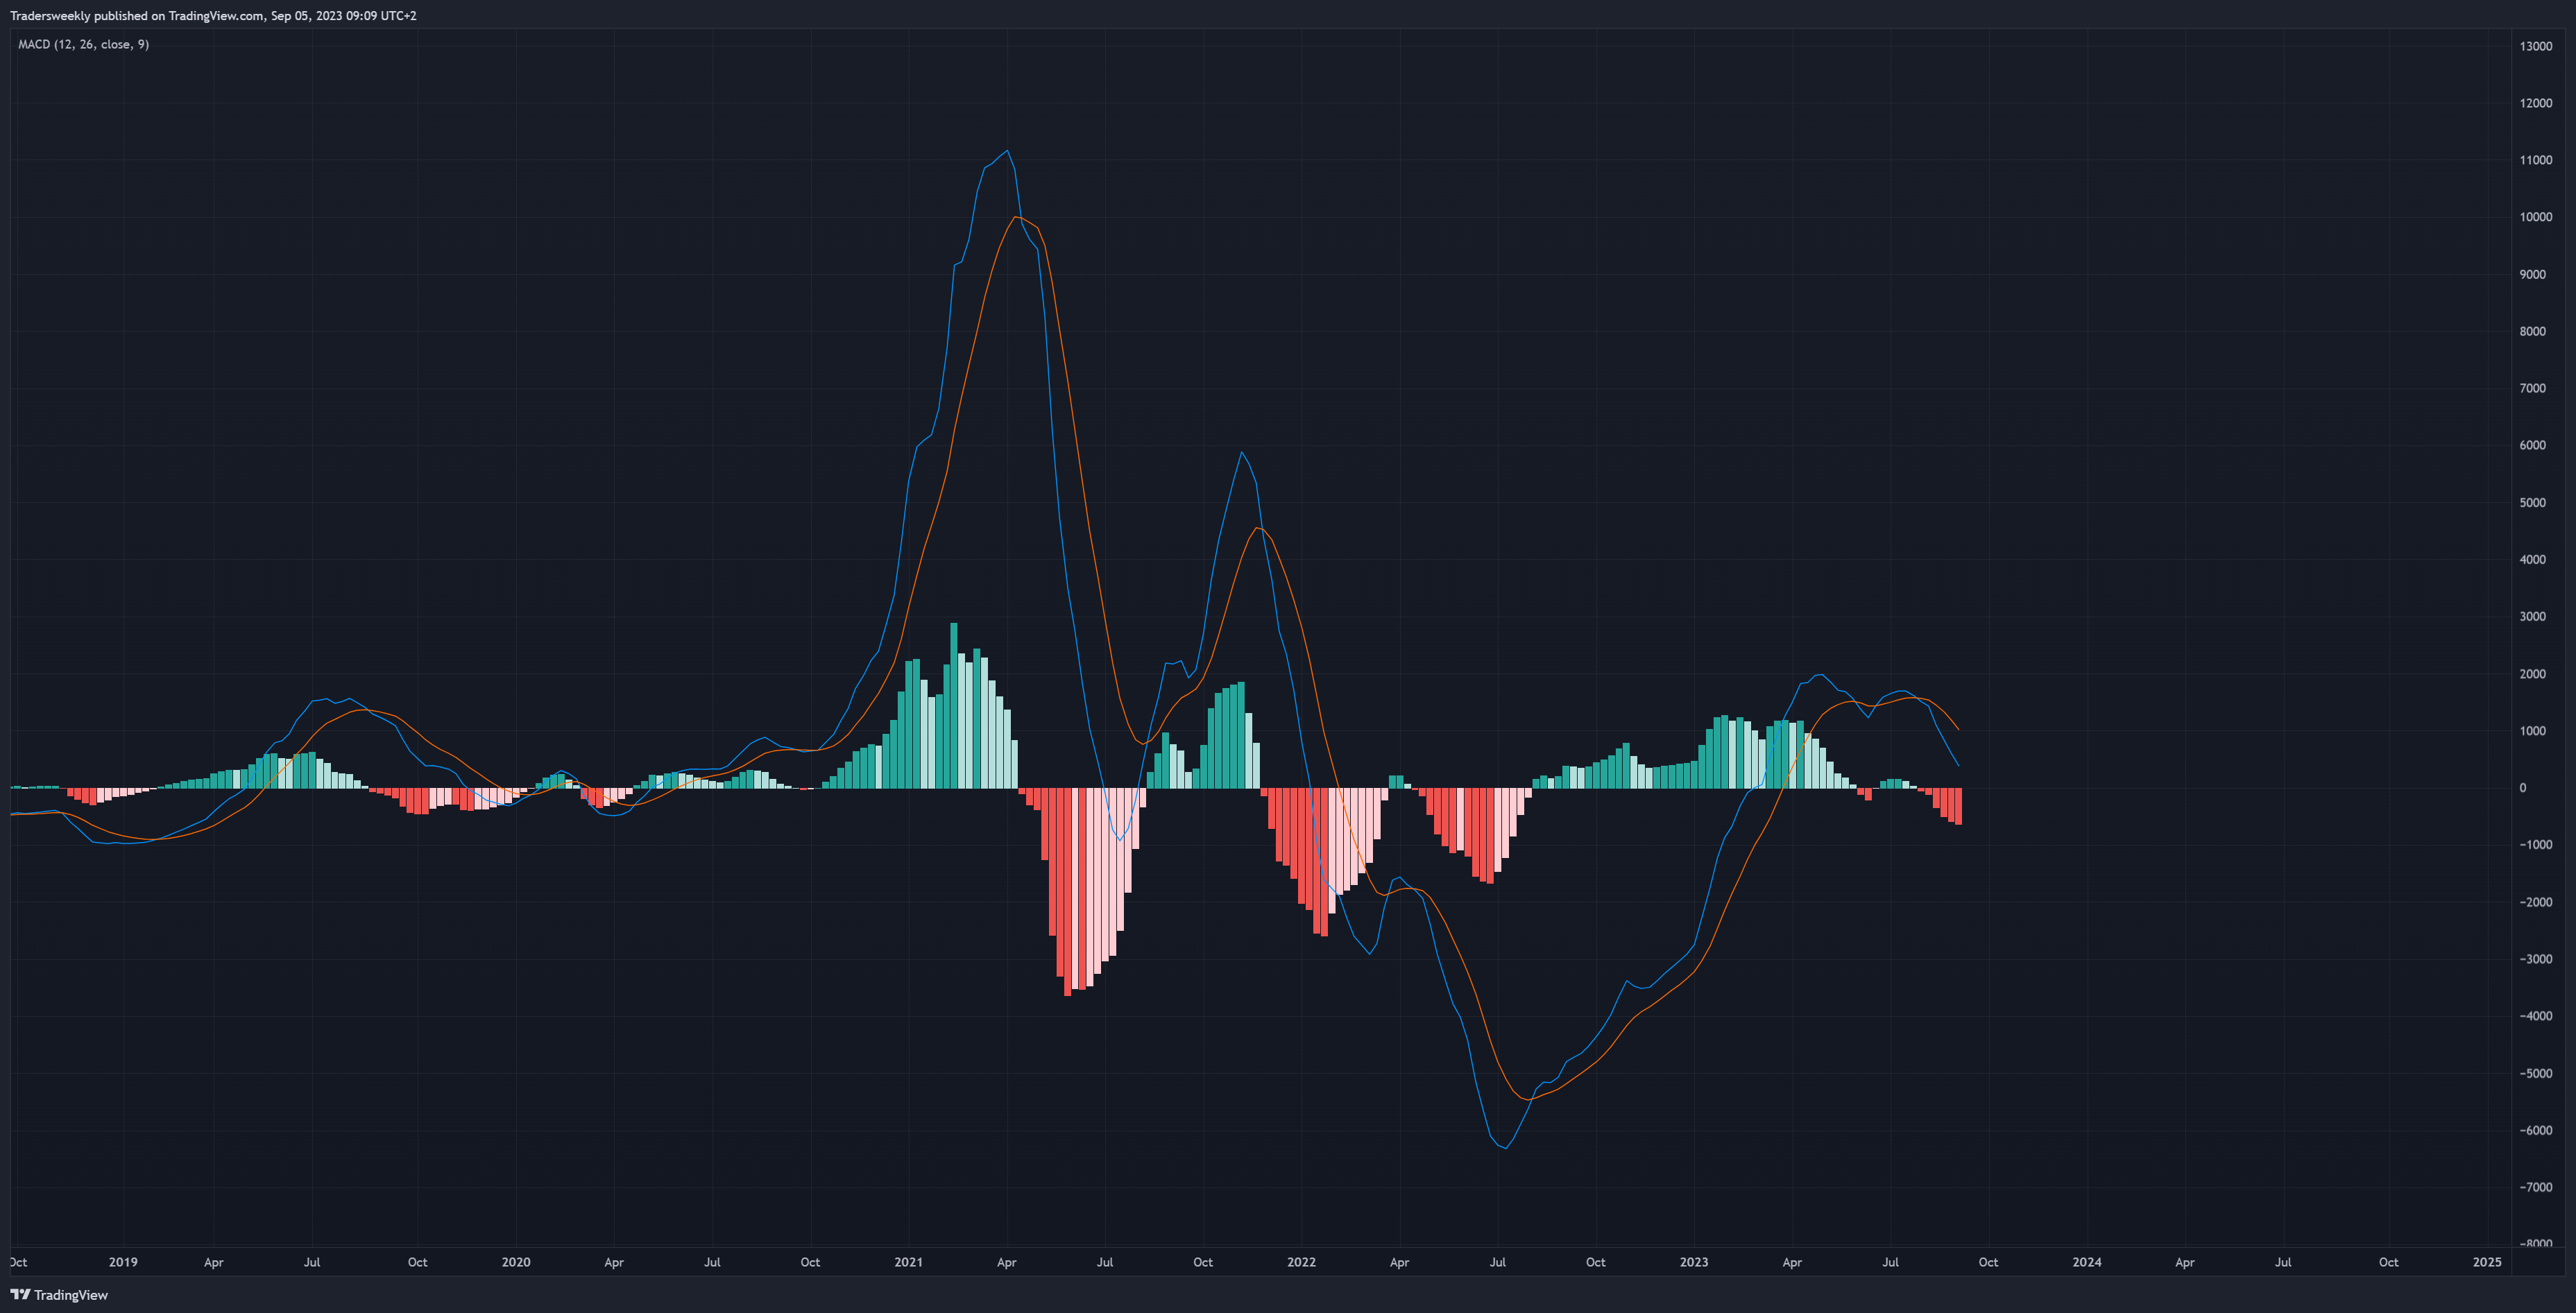The height and width of the screenshot is (1313, 2576).
Task: Click the 2021 year label on time axis
Action: 908,1262
